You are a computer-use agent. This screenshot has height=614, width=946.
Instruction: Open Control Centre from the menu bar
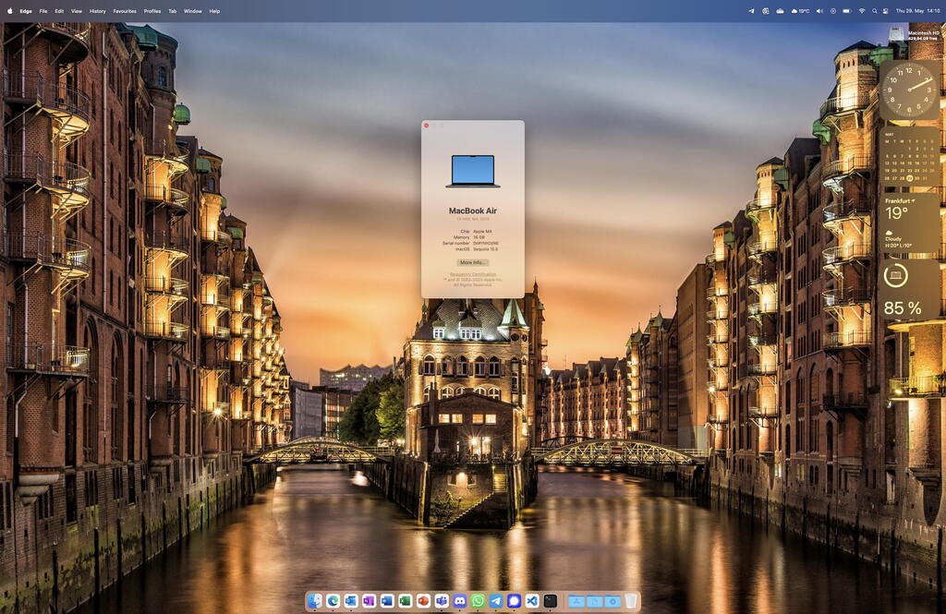(886, 11)
